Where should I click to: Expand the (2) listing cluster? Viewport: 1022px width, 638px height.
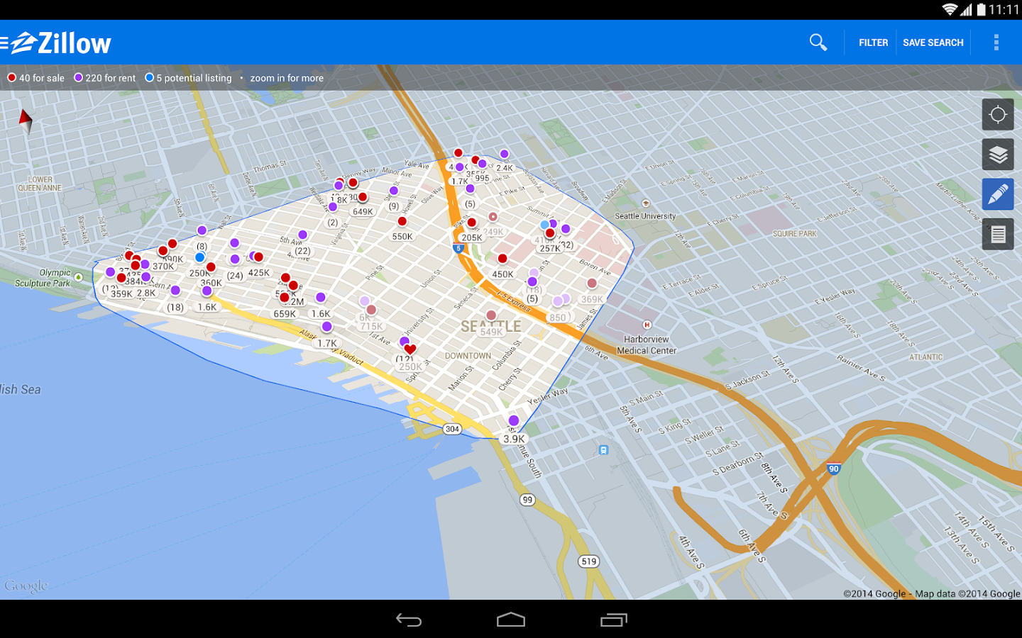pyautogui.click(x=333, y=223)
